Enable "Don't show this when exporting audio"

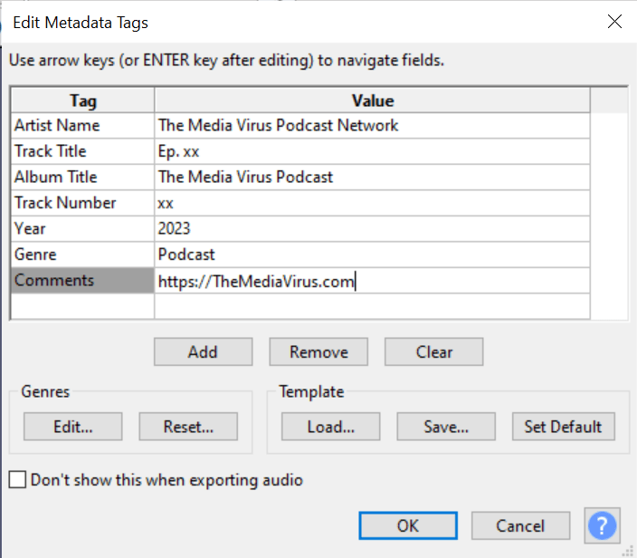[17, 480]
